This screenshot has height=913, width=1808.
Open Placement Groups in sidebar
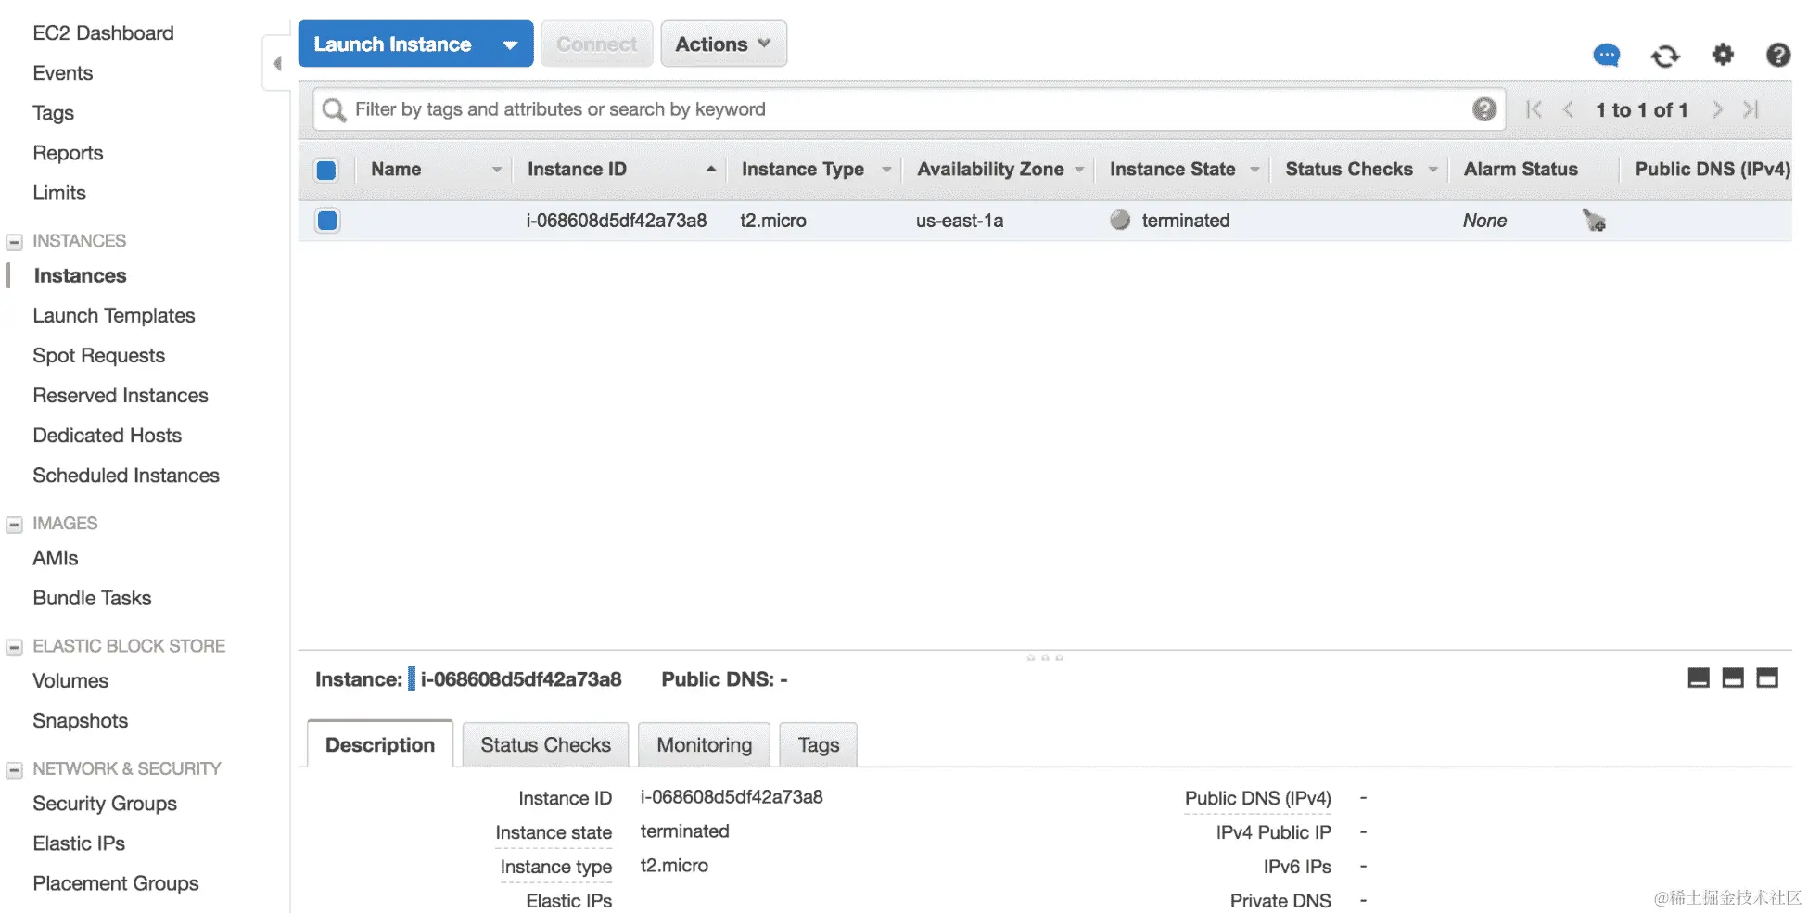(116, 882)
